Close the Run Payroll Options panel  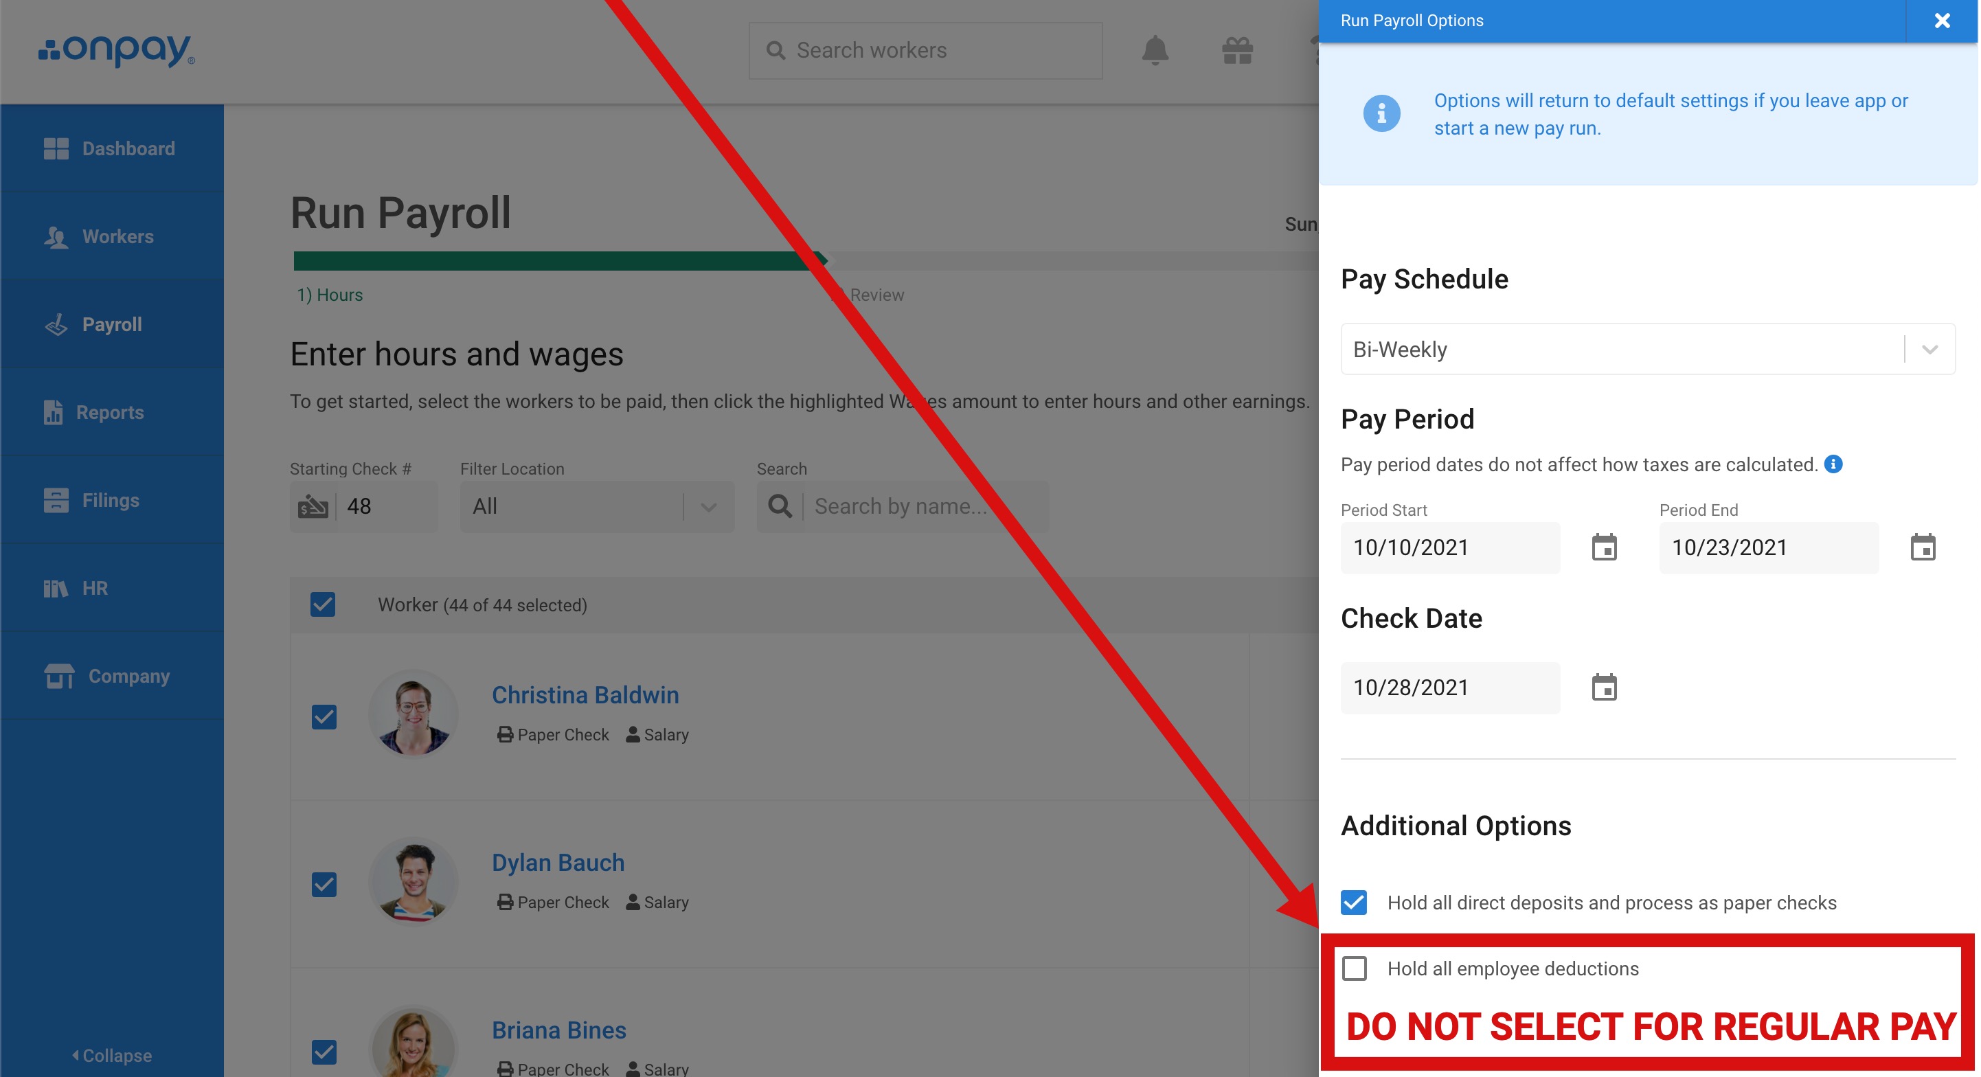coord(1941,21)
